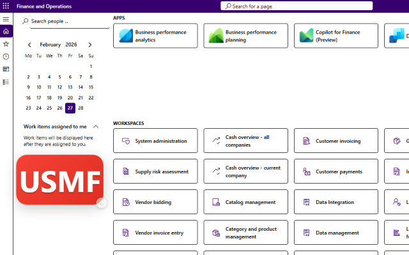The image size is (409, 255).
Task: Click the magnifier icon in page search
Action: click(x=228, y=6)
